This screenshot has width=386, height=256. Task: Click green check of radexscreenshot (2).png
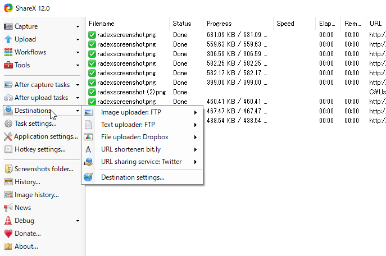pos(92,92)
